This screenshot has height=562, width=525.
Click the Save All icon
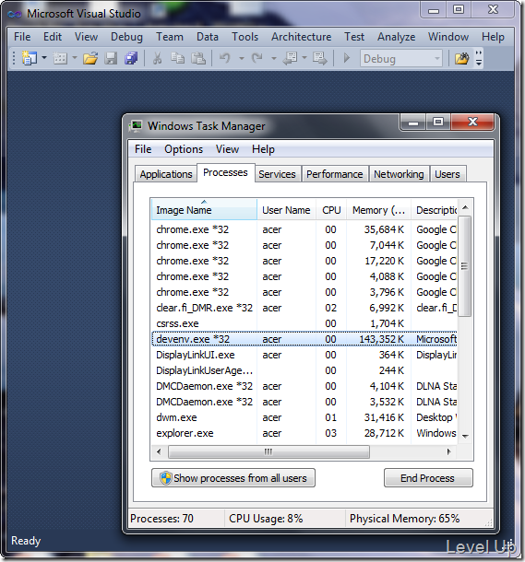pyautogui.click(x=131, y=58)
